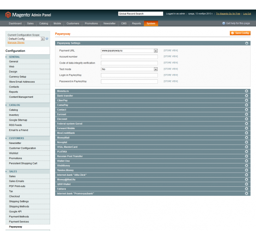The height and width of the screenshot is (240, 256).
Task: Follow the Manage Stores link
Action: click(x=16, y=43)
